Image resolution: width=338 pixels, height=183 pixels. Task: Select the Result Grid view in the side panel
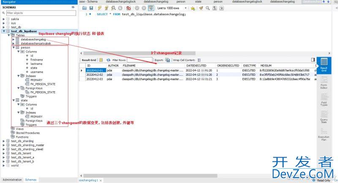324,65
